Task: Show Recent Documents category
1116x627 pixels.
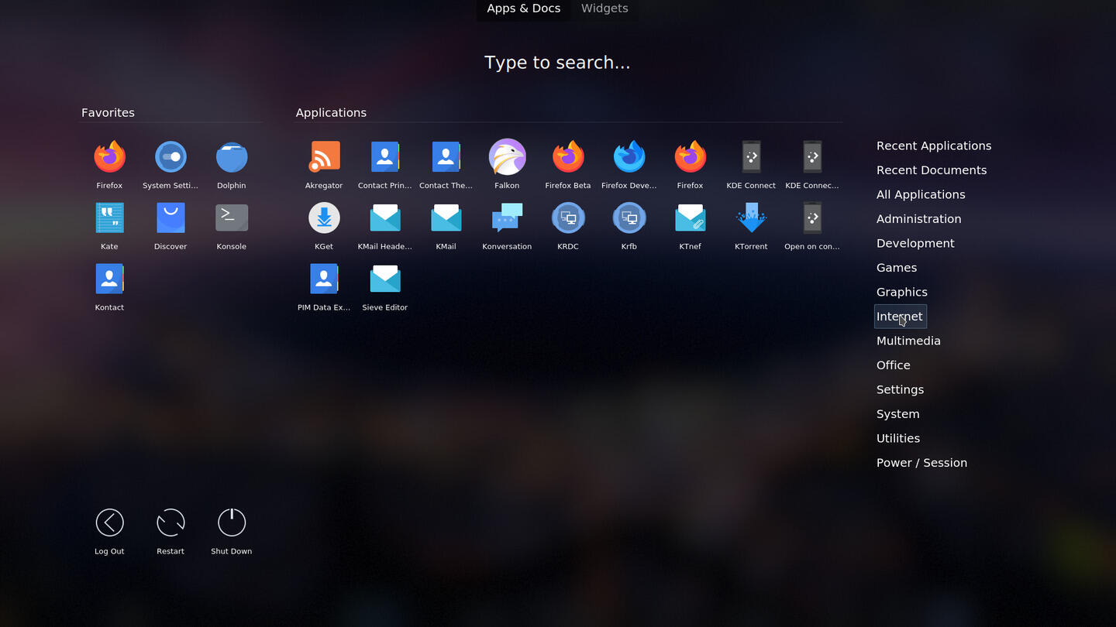Action: click(932, 170)
